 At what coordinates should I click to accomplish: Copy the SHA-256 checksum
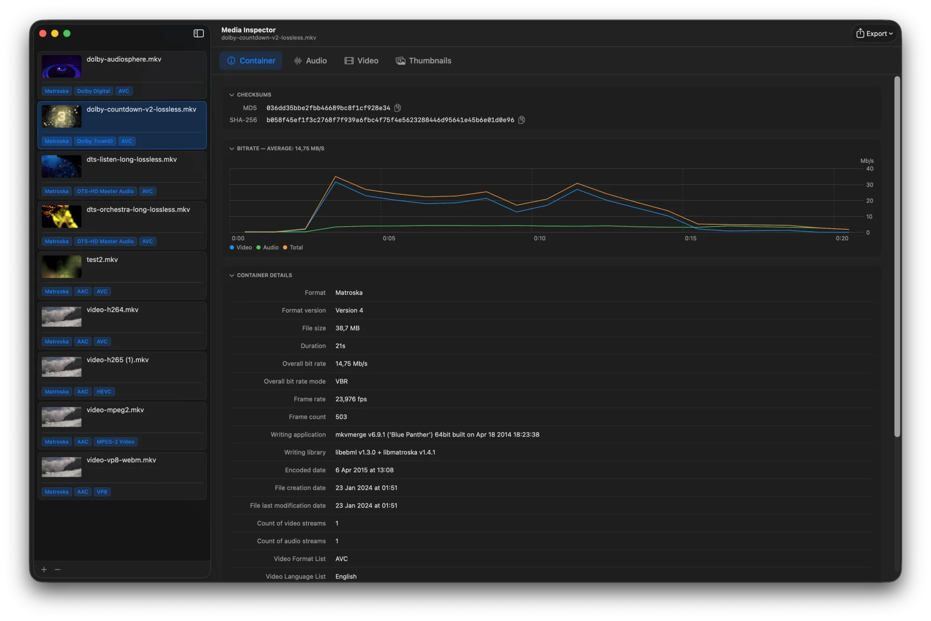click(522, 120)
